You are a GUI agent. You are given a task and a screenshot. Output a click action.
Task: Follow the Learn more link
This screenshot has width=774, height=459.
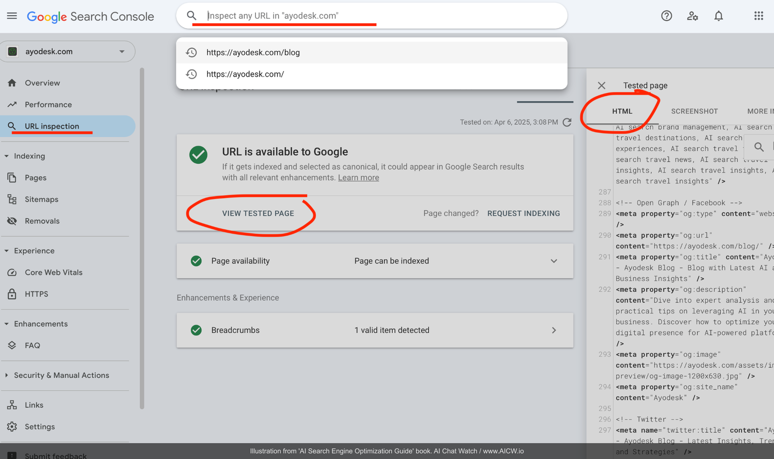[358, 178]
